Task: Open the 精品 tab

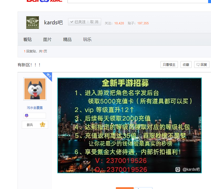Action: pyautogui.click(x=67, y=40)
